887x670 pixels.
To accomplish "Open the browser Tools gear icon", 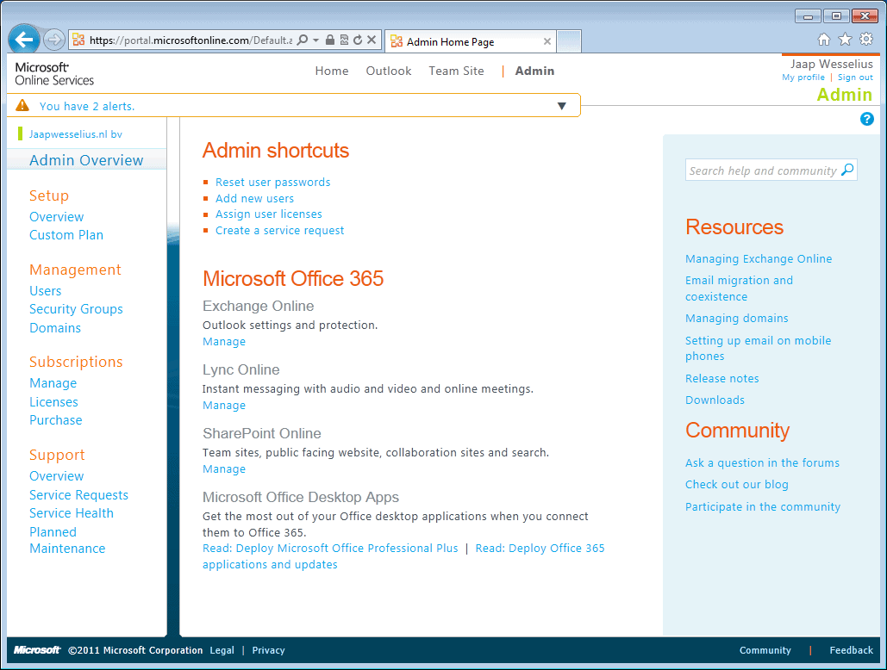I will point(866,40).
